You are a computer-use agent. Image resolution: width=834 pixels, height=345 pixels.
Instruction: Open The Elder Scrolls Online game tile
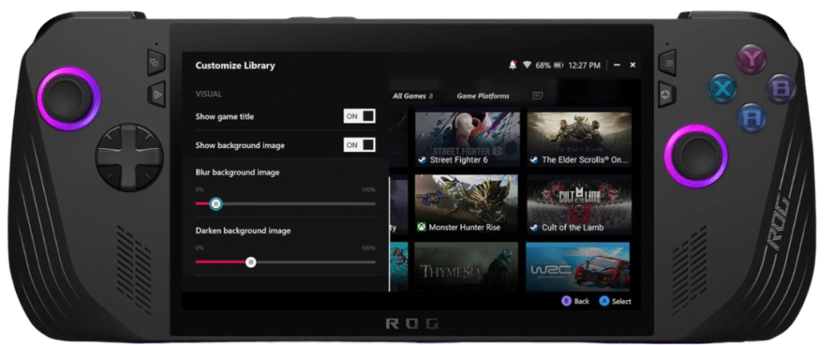point(579,138)
